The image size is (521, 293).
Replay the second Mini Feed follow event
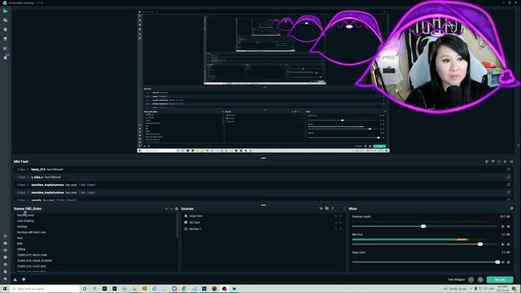[508, 177]
